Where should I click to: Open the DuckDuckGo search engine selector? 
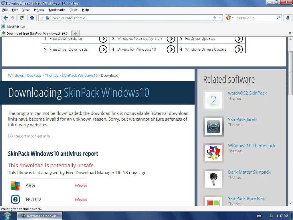click(230, 18)
